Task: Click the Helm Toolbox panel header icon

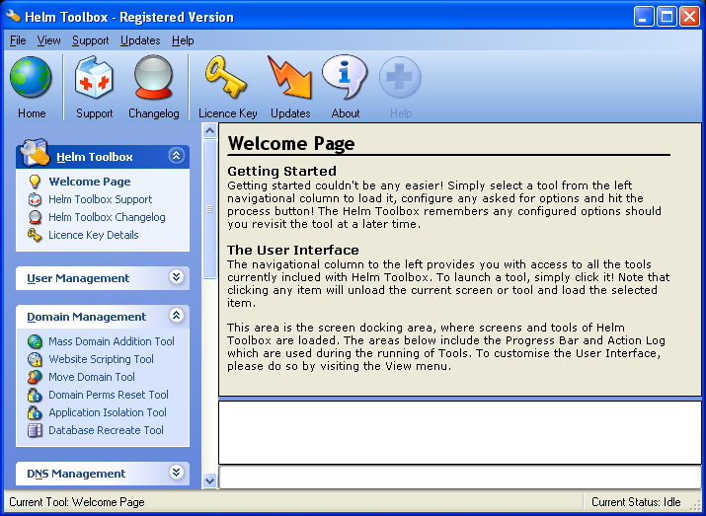Action: click(35, 152)
